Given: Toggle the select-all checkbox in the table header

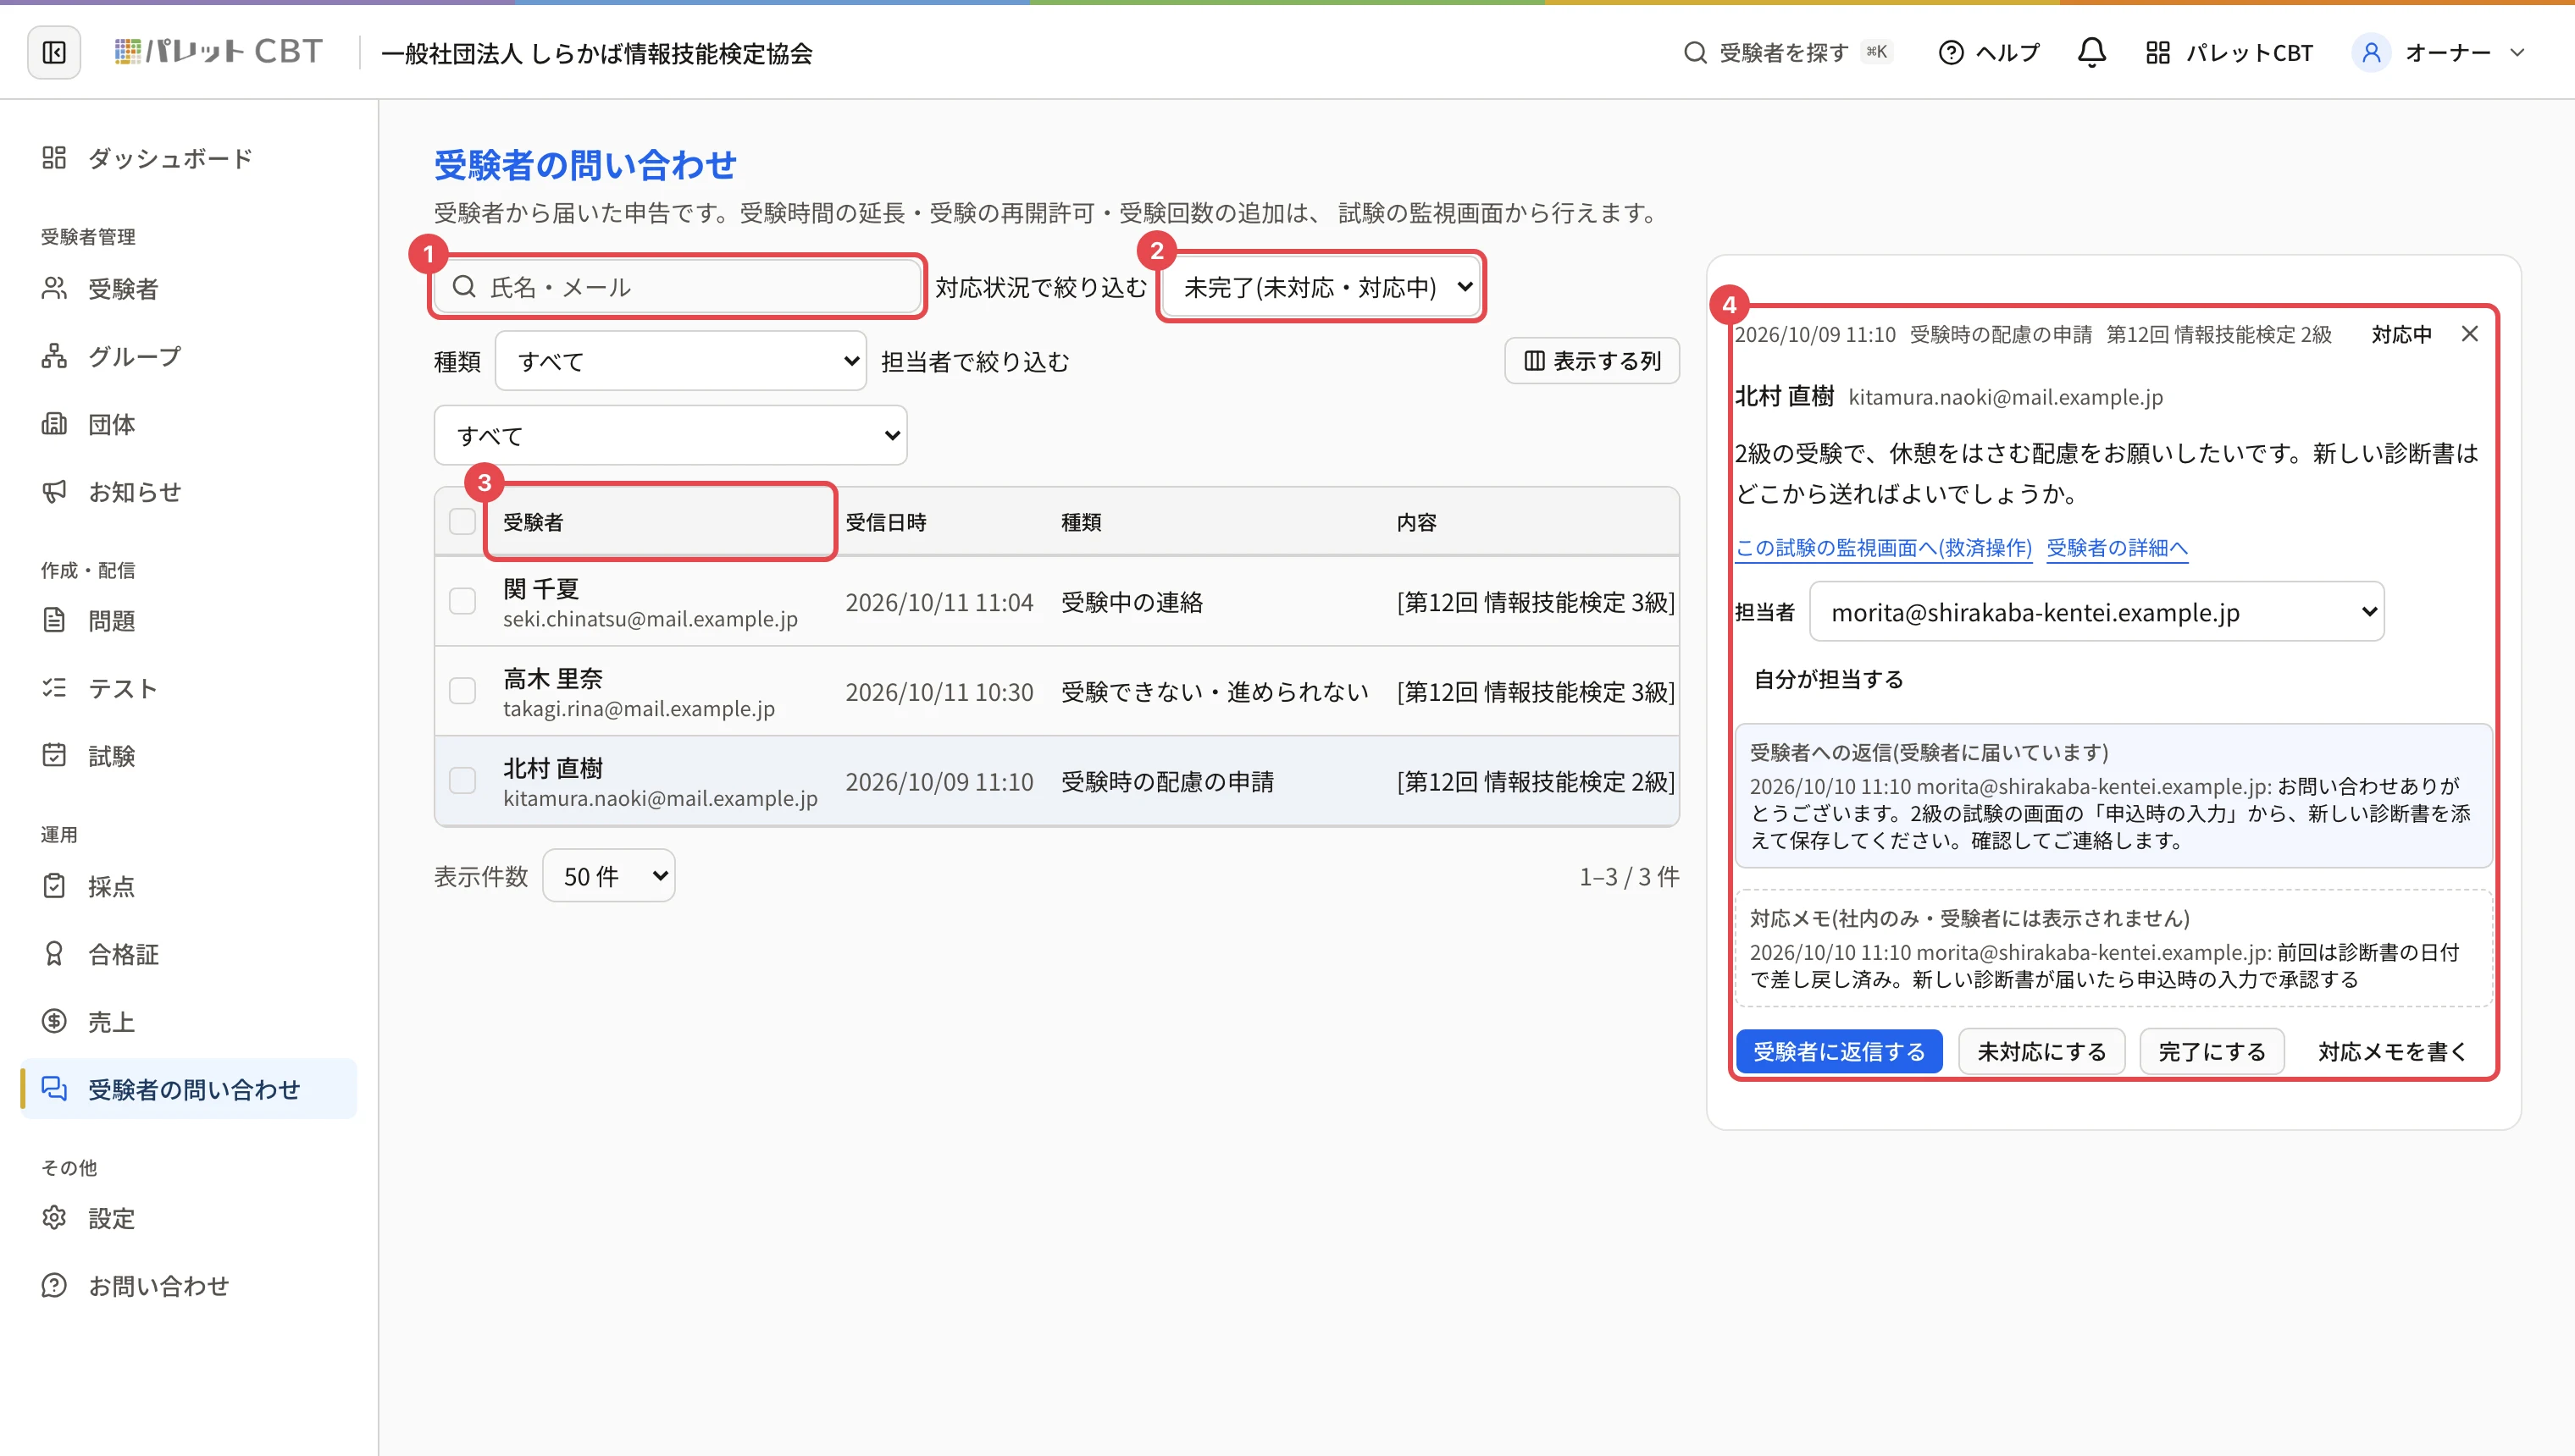Looking at the screenshot, I should 462,521.
